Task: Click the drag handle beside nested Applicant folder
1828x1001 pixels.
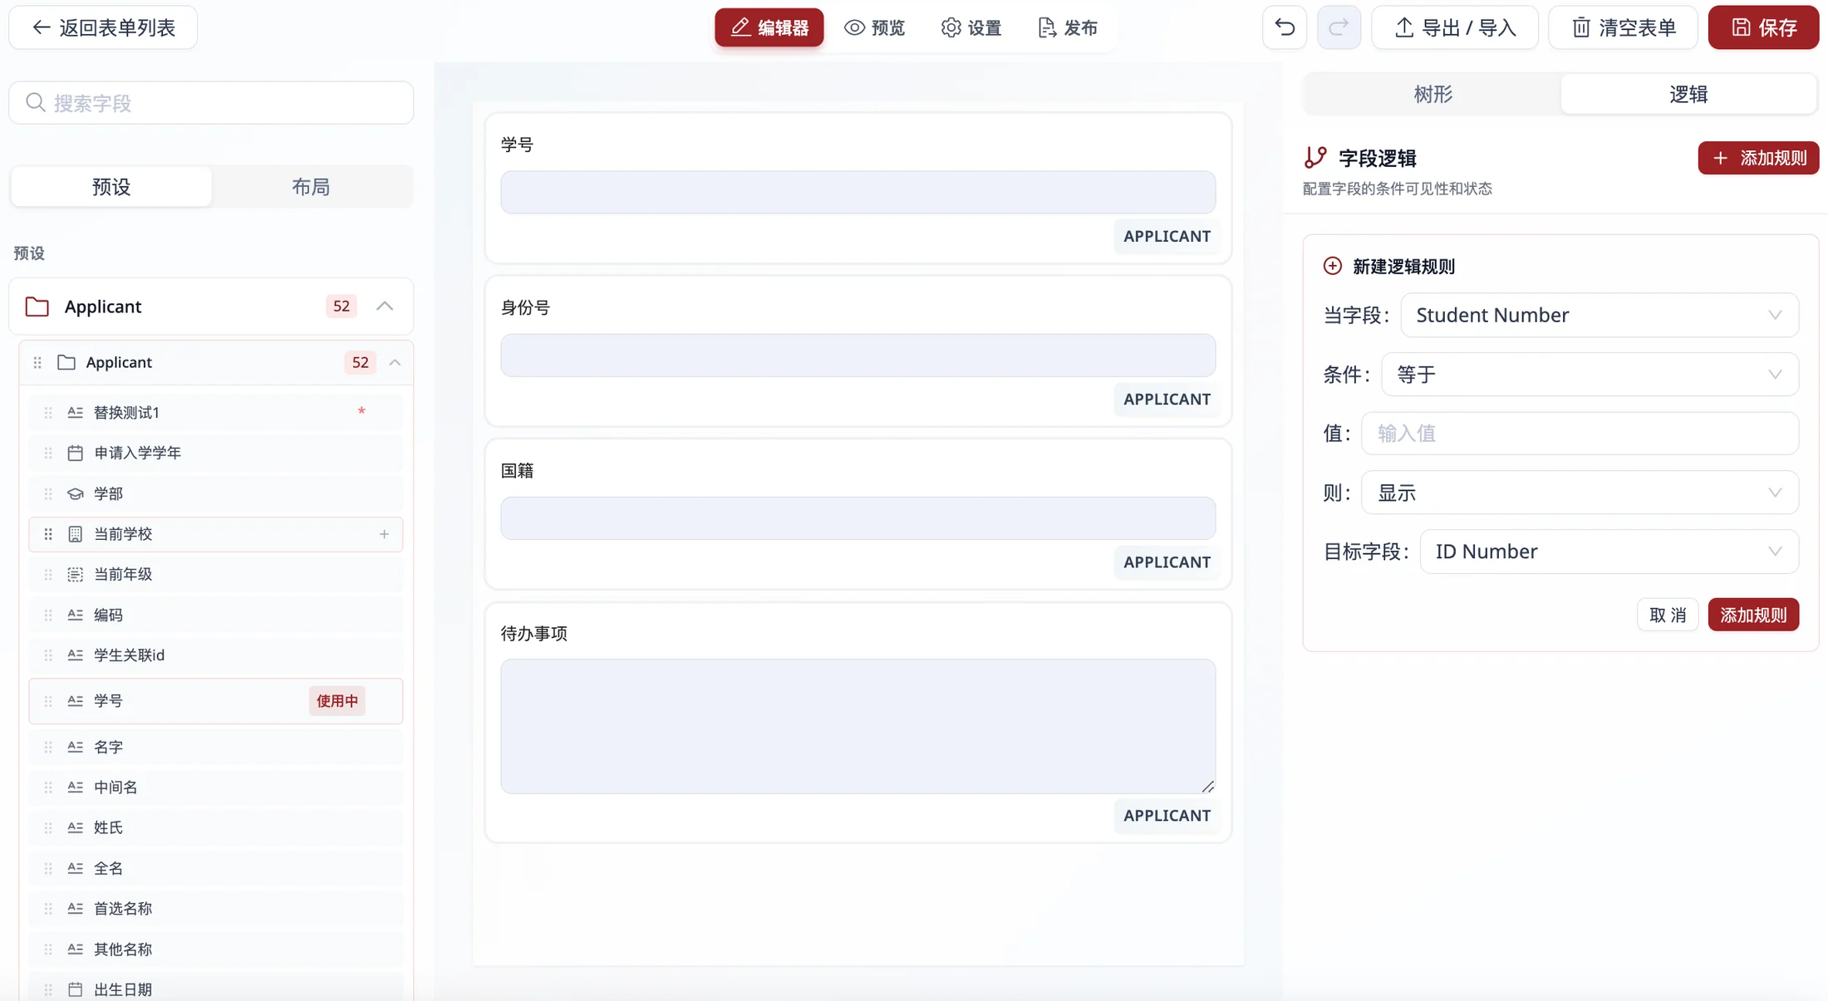Action: pos(37,362)
